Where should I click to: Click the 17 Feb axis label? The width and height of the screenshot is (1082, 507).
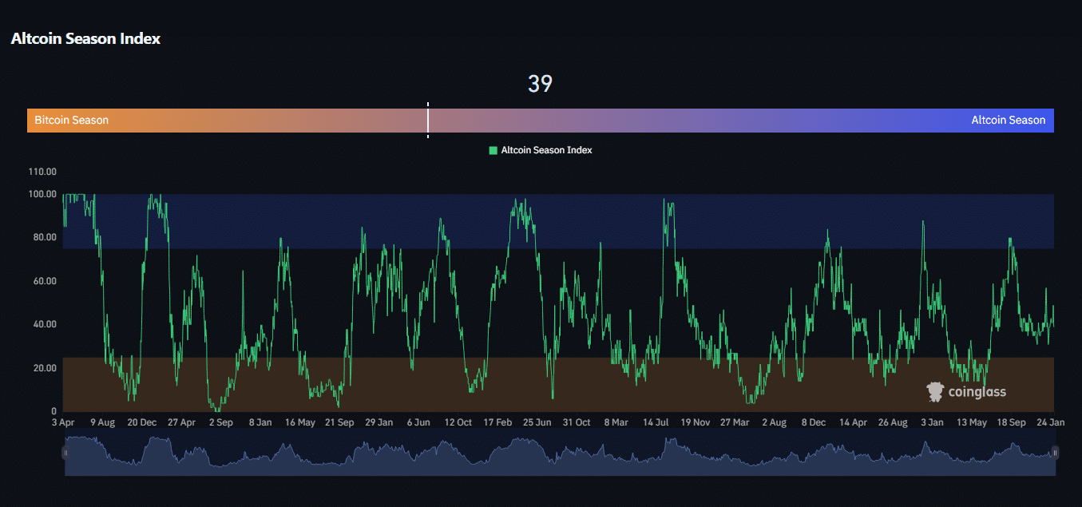pyautogui.click(x=497, y=422)
